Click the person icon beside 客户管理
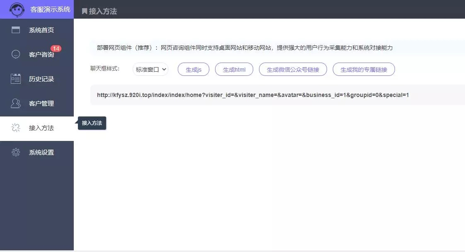The width and height of the screenshot is (465, 252). tap(16, 103)
